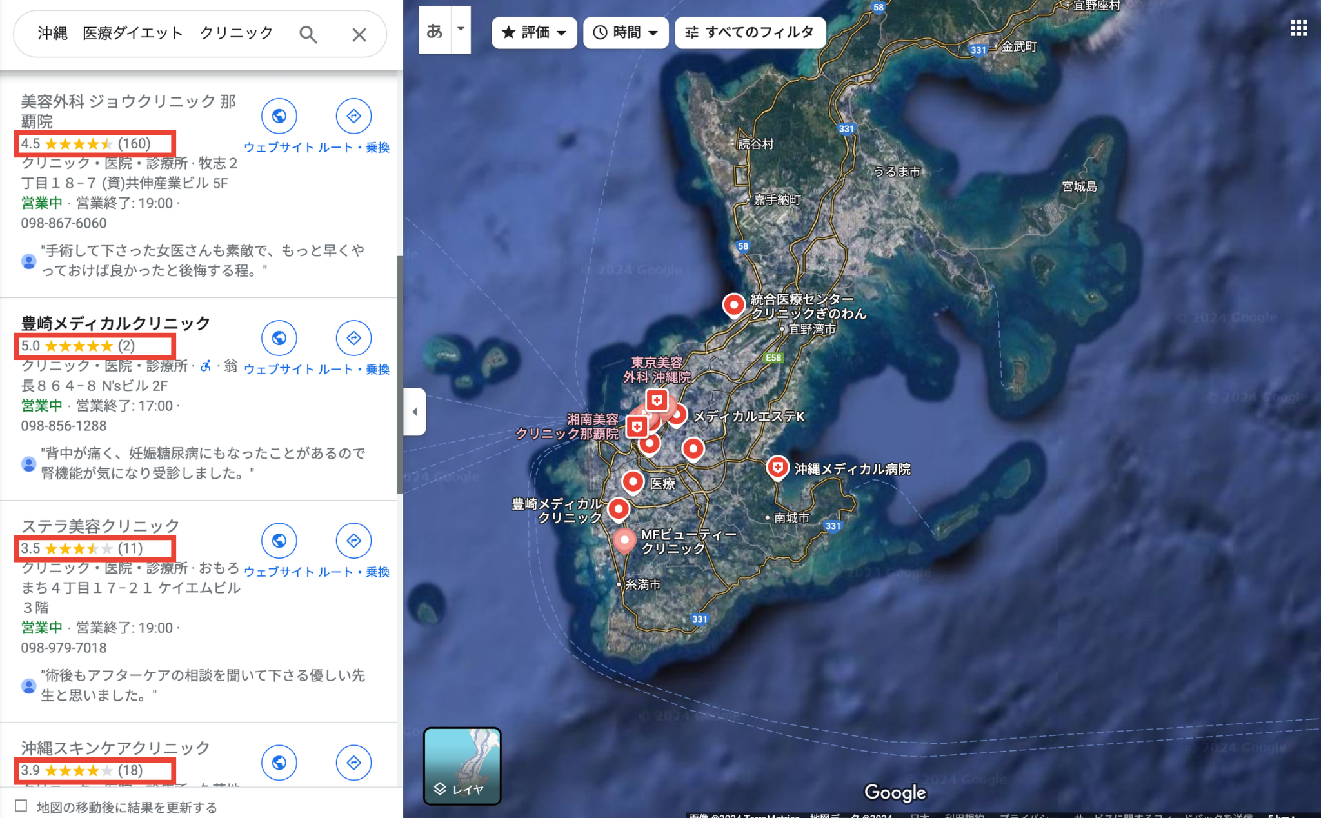Select 統合医療センター クリニックぎのわん map pin
1321x818 pixels.
coord(733,305)
